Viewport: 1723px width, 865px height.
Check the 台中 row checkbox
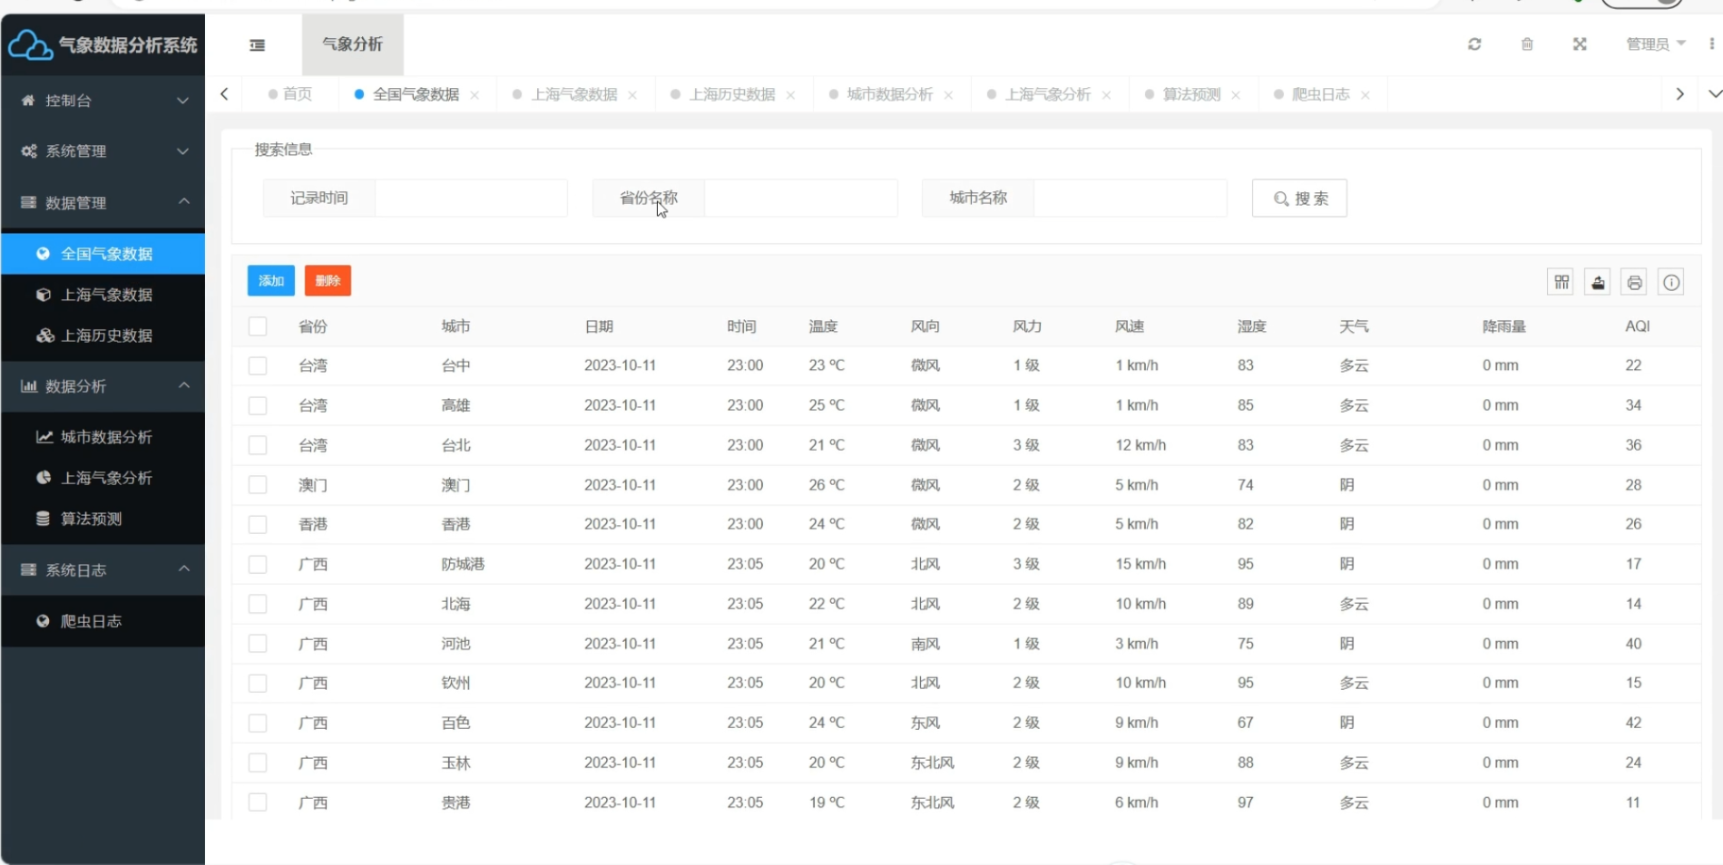pos(258,365)
